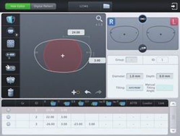Click the third Y column hand icon
This screenshot has width=180, height=136.
click(x=122, y=103)
